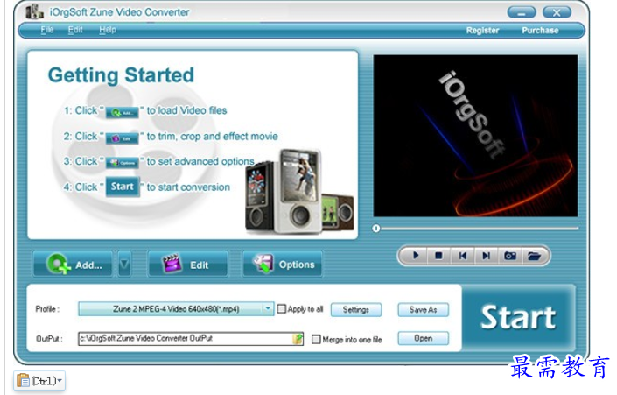
Task: Jump to previous track in preview
Action: pyautogui.click(x=462, y=256)
